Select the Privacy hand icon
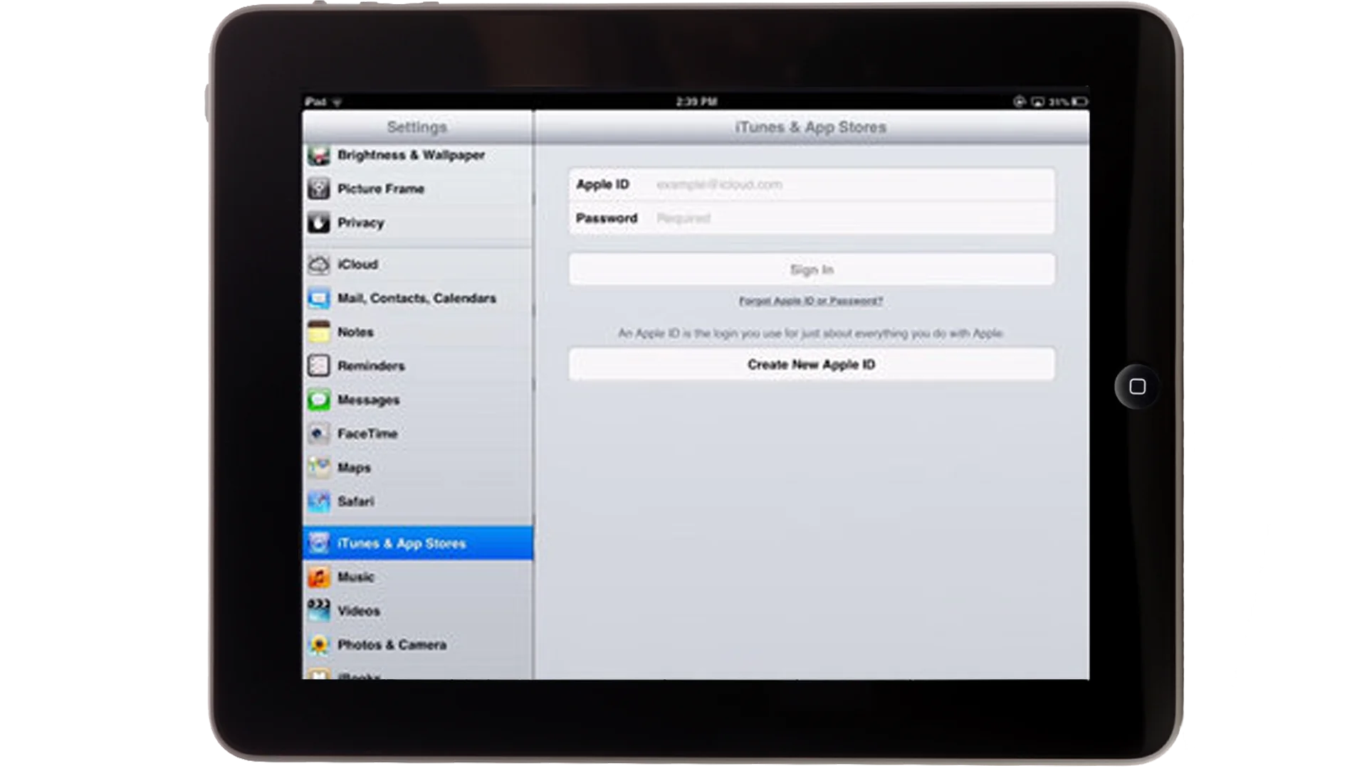 coord(319,223)
